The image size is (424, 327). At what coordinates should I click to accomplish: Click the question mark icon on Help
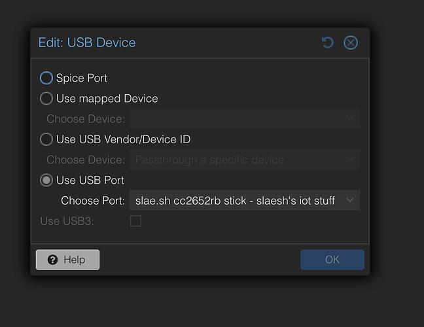tap(53, 260)
